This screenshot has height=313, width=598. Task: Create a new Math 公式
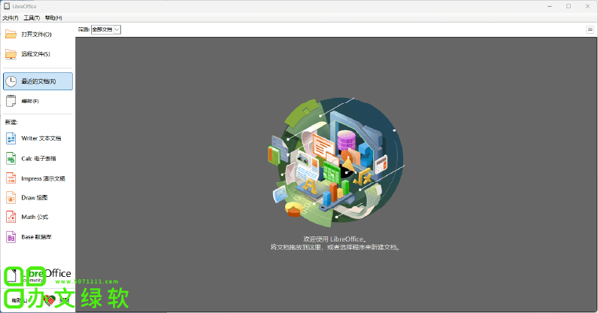pyautogui.click(x=38, y=217)
